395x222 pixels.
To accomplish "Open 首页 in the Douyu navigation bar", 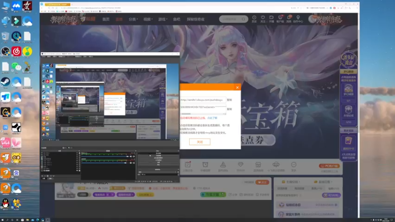I will point(106,19).
